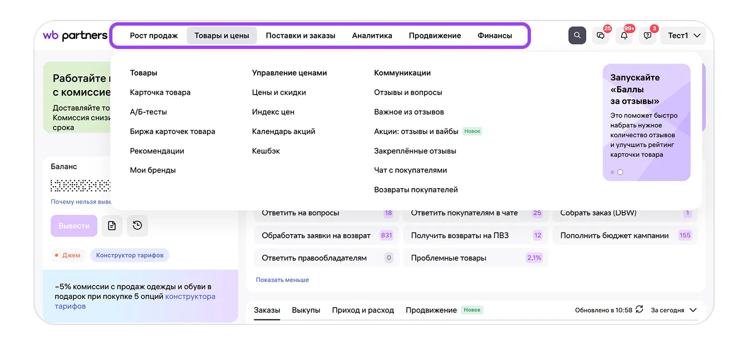Viewport: 748px width, 345px height.
Task: Open Акции: отзывы и вайбы
Action: click(416, 131)
